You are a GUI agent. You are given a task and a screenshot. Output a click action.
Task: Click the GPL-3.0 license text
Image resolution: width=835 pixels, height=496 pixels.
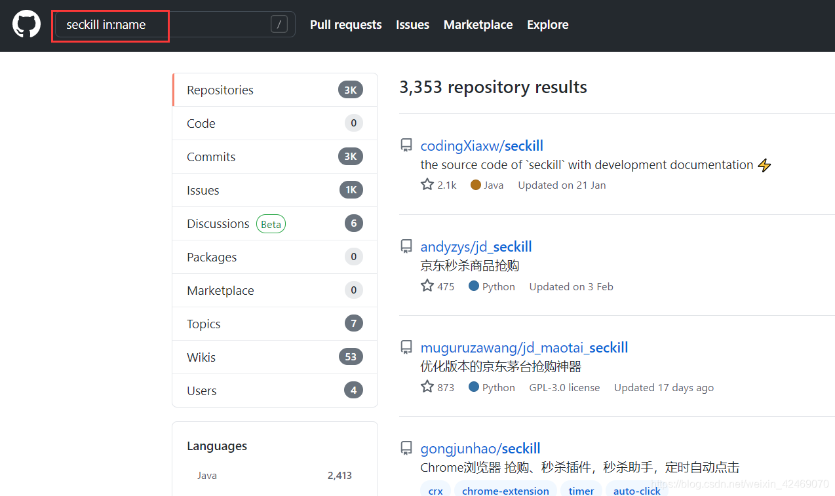564,387
